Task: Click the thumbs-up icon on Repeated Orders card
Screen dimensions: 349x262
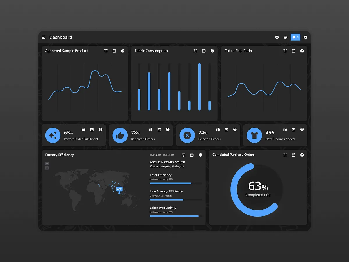Action: (x=120, y=135)
